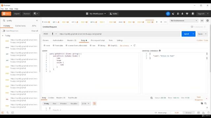Select the form-data body type radio
This screenshot has width=211, height=118.
point(53,46)
